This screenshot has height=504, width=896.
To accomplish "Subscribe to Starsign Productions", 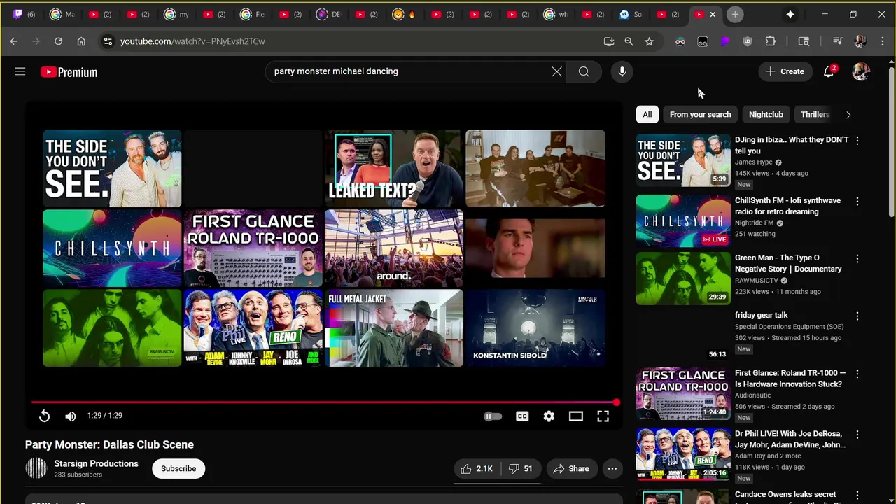I will pos(178,468).
